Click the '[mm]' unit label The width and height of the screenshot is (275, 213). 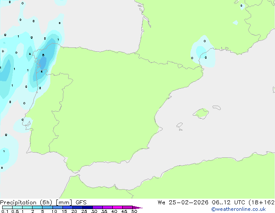point(64,203)
